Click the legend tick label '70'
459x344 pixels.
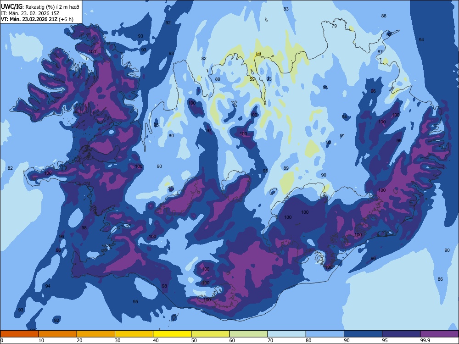pyautogui.click(x=270, y=340)
